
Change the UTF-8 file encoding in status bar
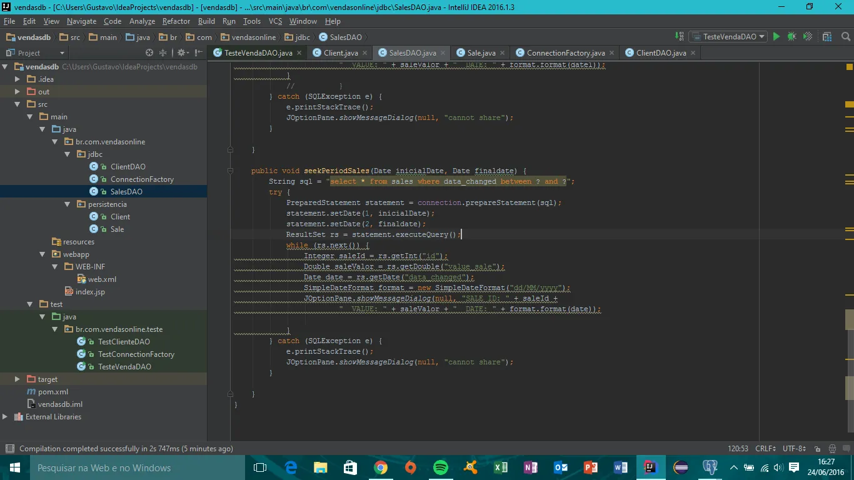(x=795, y=449)
